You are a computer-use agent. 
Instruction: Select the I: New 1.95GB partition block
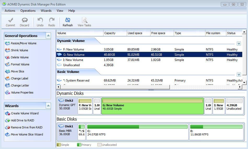tap(219, 106)
